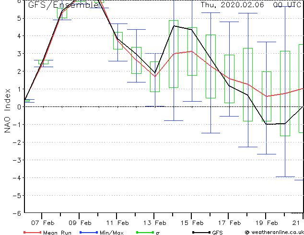Click the 'Mean Run' legend label
Viewport: 304px width, 235px height.
57,233
